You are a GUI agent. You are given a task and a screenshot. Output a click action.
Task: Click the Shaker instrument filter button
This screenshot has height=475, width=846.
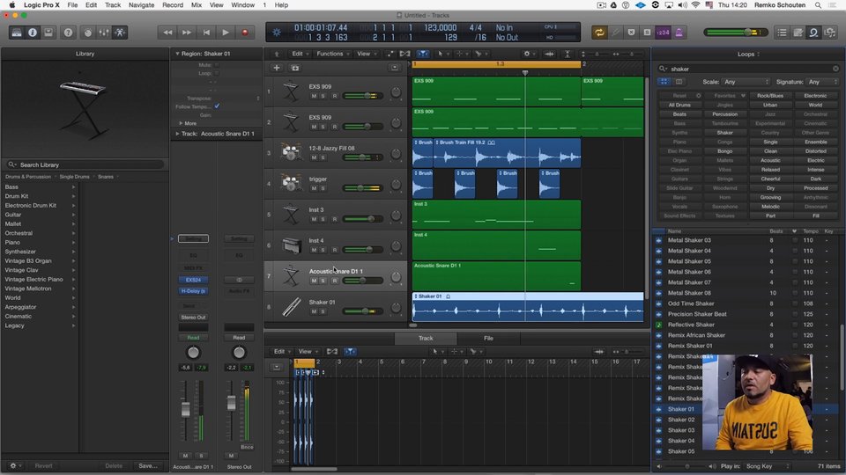(724, 133)
